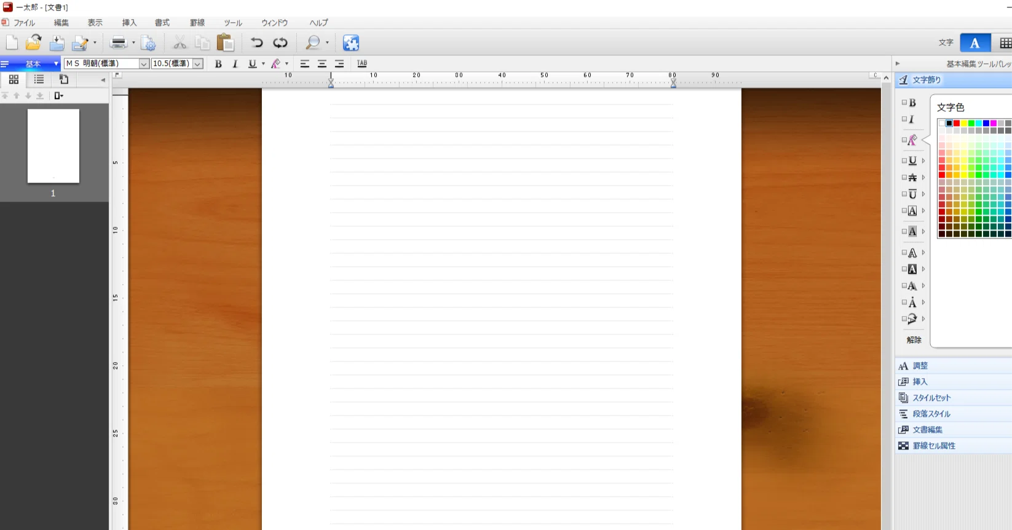Collapse the sidebar with the left arrow
Image resolution: width=1012 pixels, height=530 pixels.
(103, 80)
